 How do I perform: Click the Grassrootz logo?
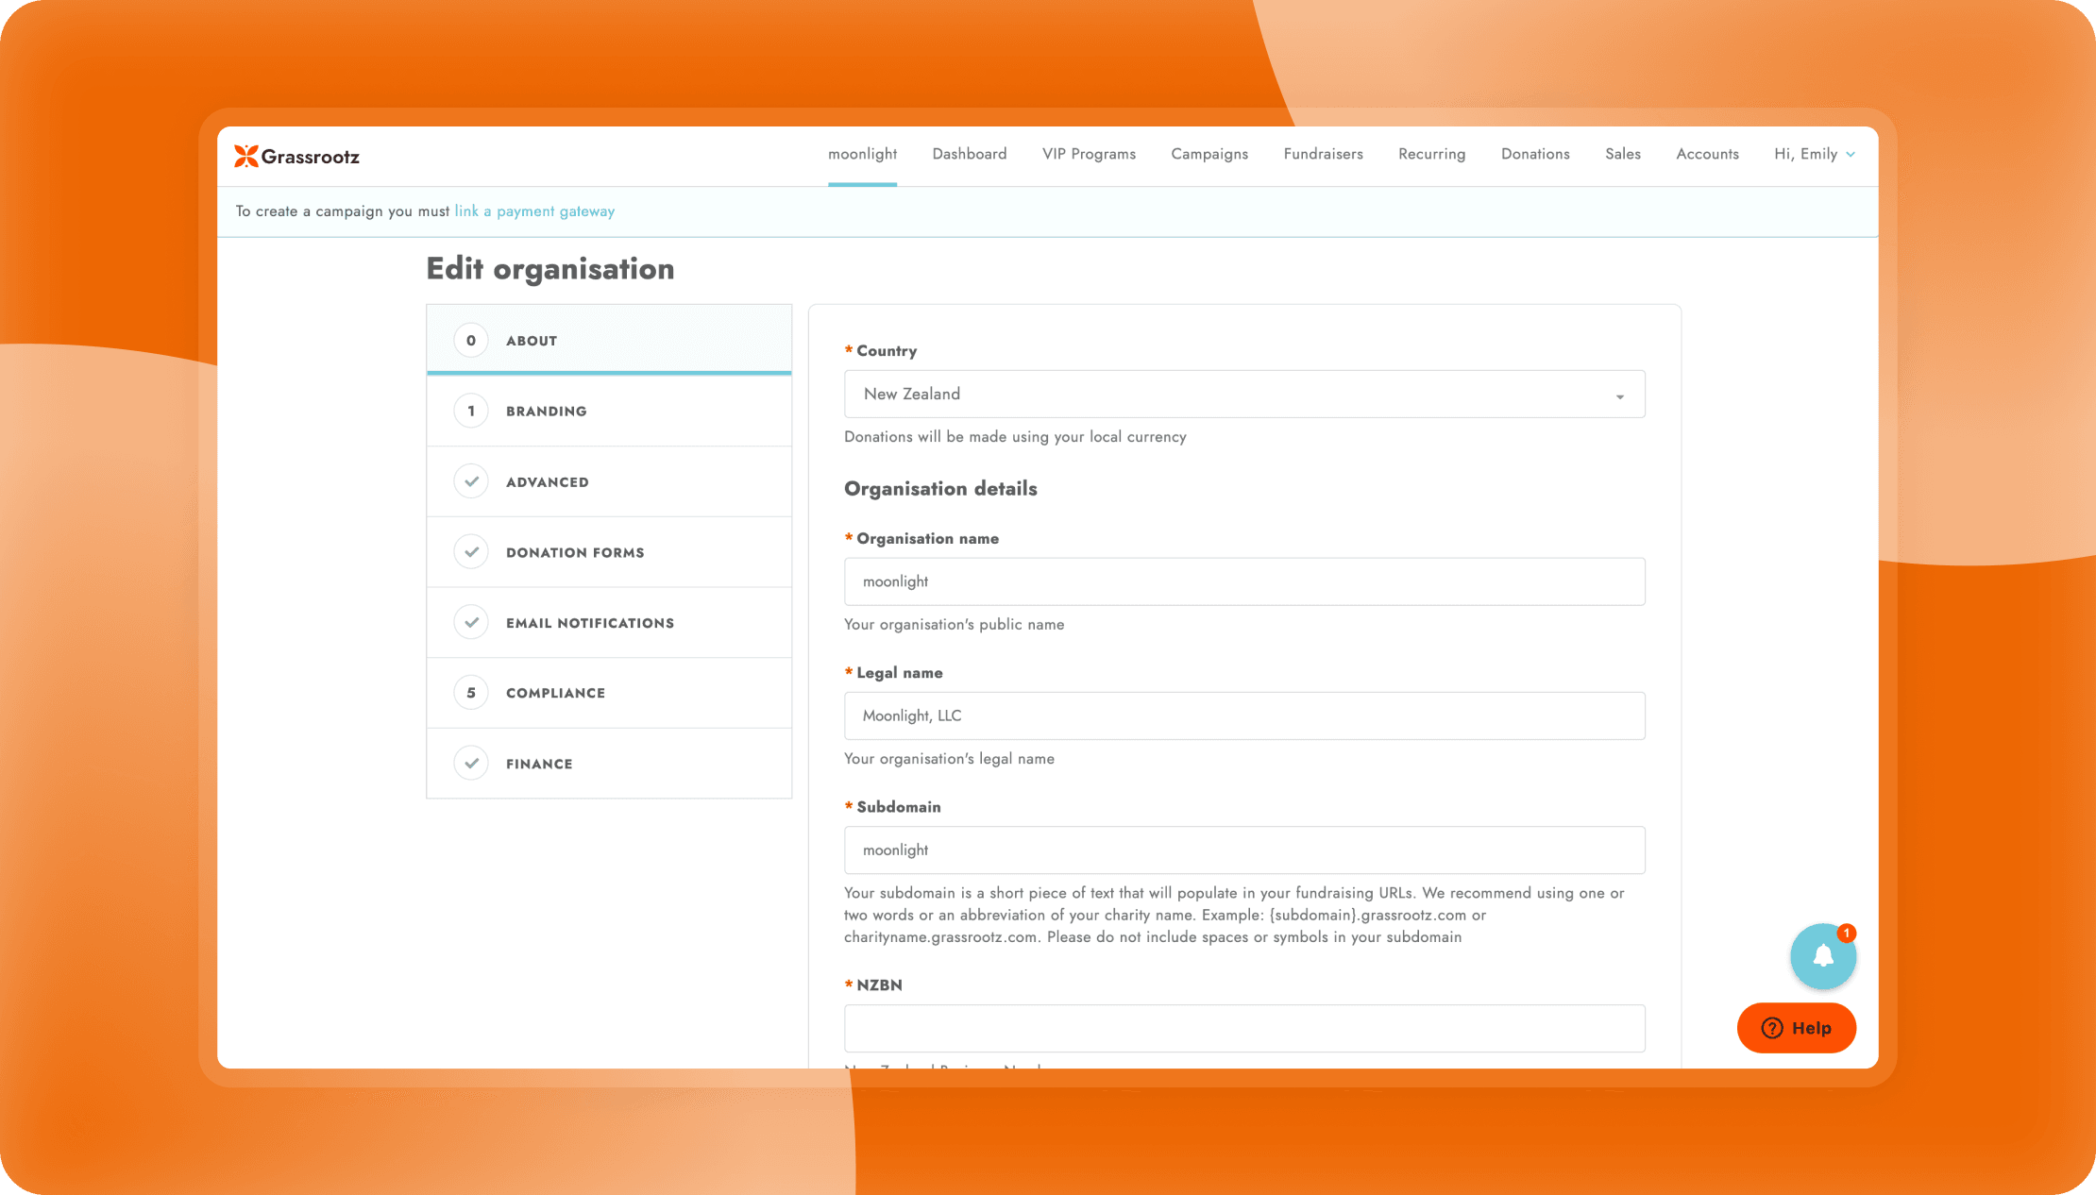[296, 157]
